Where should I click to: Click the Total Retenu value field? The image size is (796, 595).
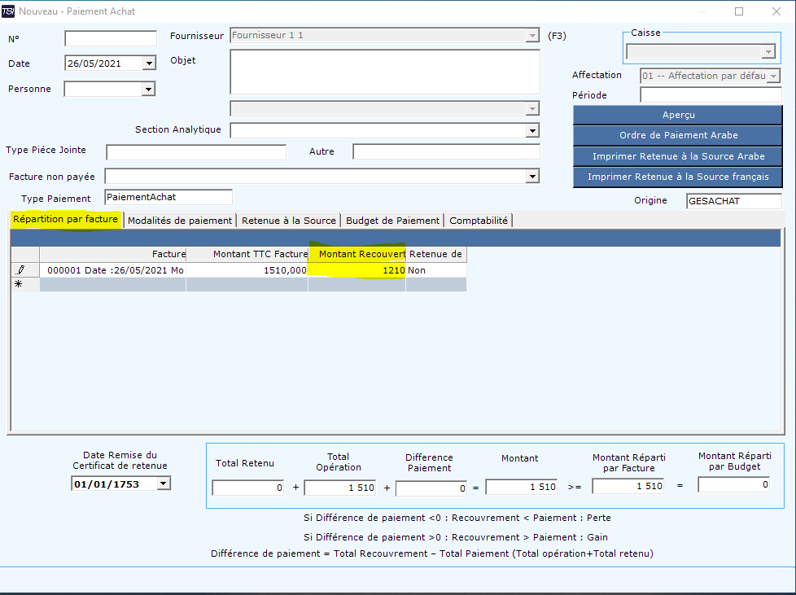(247, 488)
